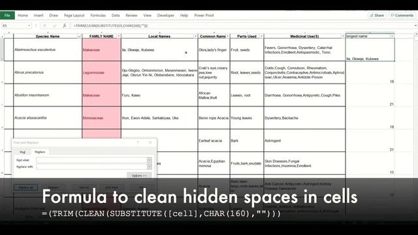Select the Replace tab in the dialog
The height and width of the screenshot is (235, 418).
(x=40, y=152)
